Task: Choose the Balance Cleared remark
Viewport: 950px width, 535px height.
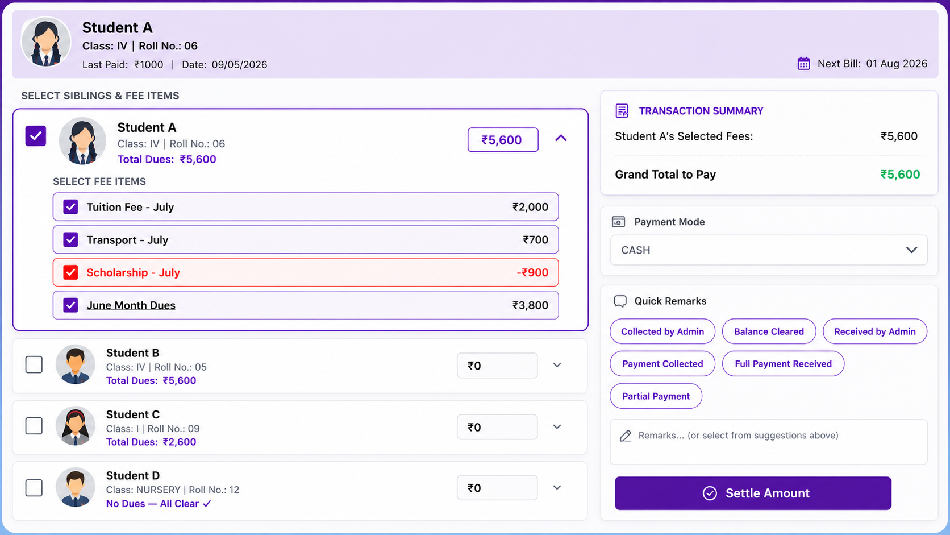Action: (x=769, y=331)
